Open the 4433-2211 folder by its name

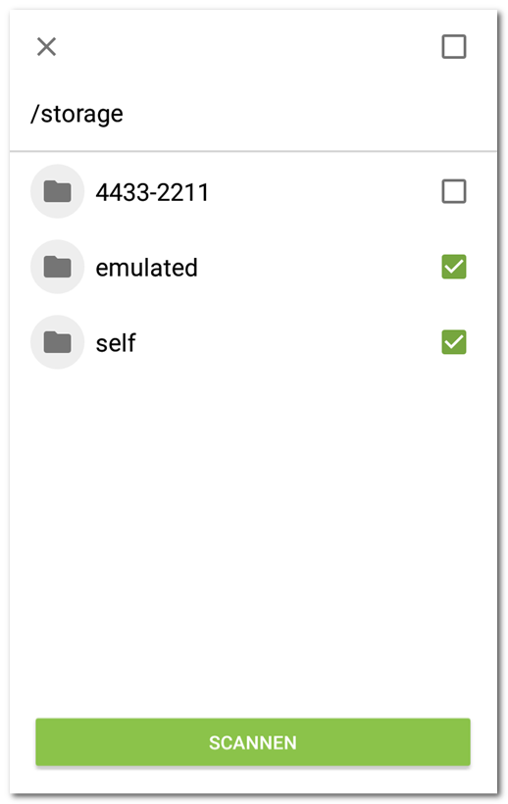pos(152,193)
